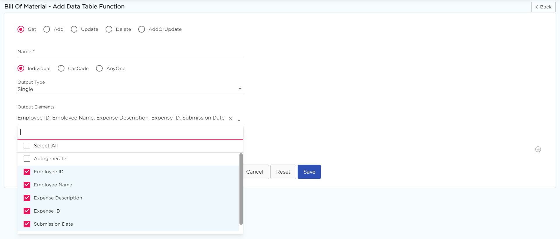Focus the dropdown search text box
Screen dimensions: 560x239
(130, 132)
